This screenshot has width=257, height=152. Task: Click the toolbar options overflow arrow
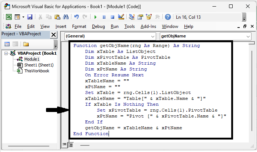click(244, 17)
